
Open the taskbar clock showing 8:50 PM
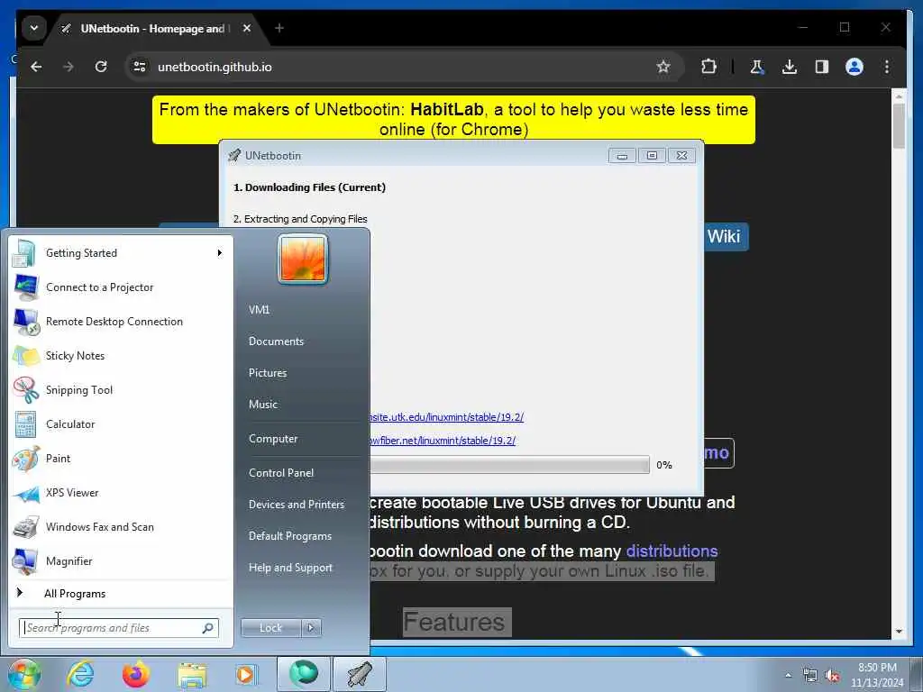[x=877, y=675]
